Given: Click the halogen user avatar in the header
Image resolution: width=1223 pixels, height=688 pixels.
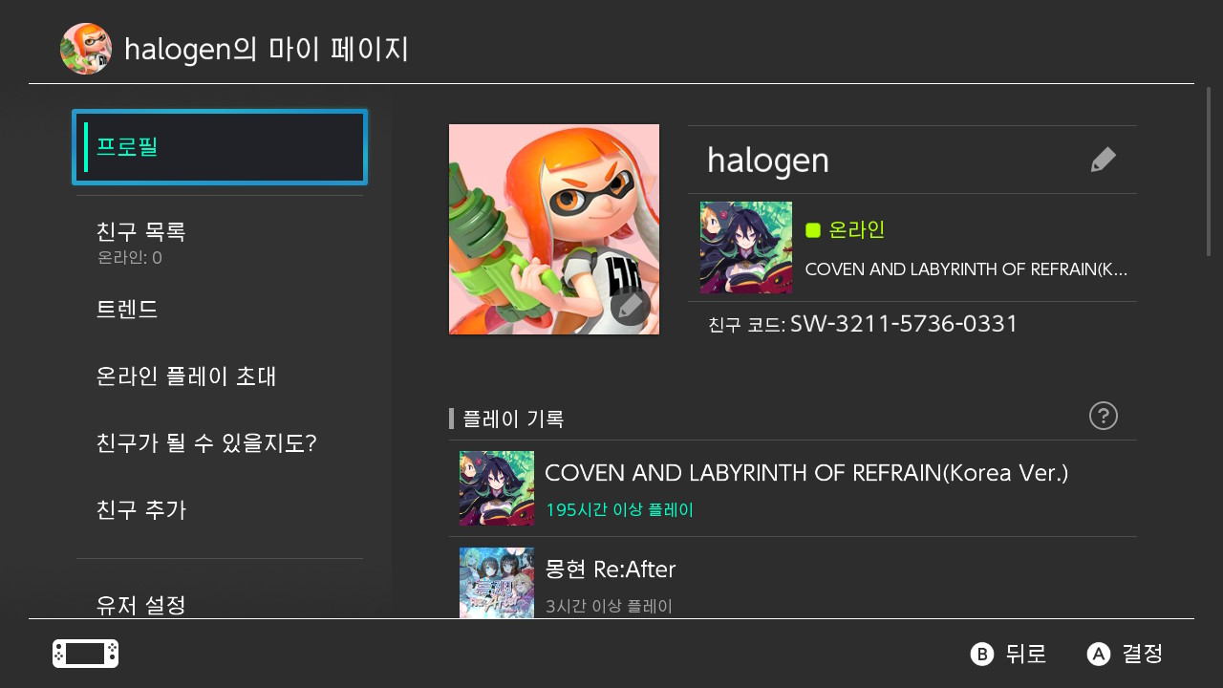Looking at the screenshot, I should pos(86,49).
